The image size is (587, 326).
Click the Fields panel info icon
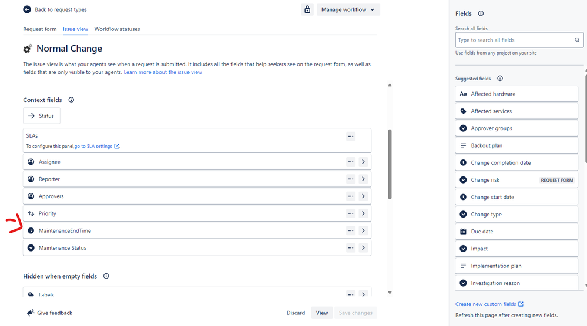pos(481,13)
